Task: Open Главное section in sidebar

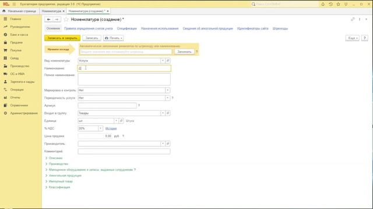Action: pos(16,19)
